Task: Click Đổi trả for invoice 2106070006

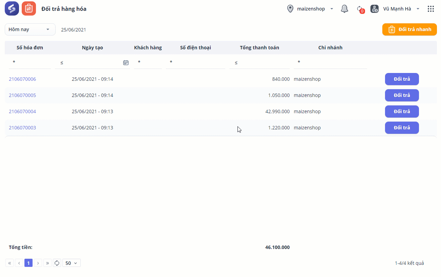Action: [x=402, y=79]
